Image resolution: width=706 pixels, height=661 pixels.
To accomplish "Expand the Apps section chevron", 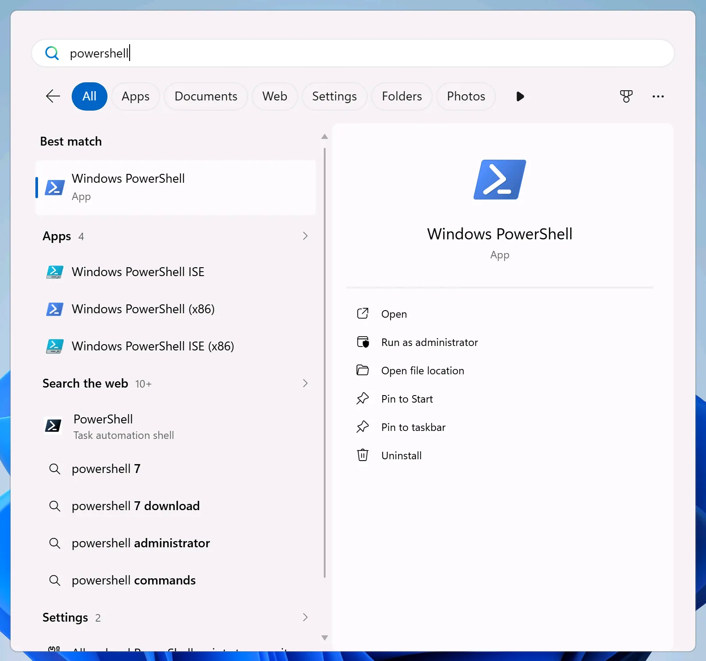I will [305, 236].
